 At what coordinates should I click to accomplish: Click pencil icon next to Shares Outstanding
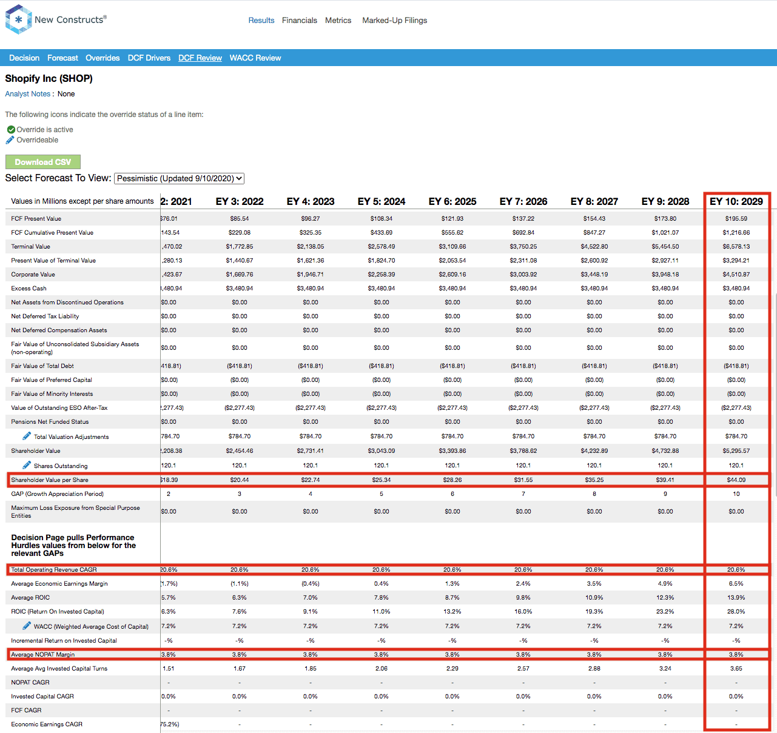27,465
